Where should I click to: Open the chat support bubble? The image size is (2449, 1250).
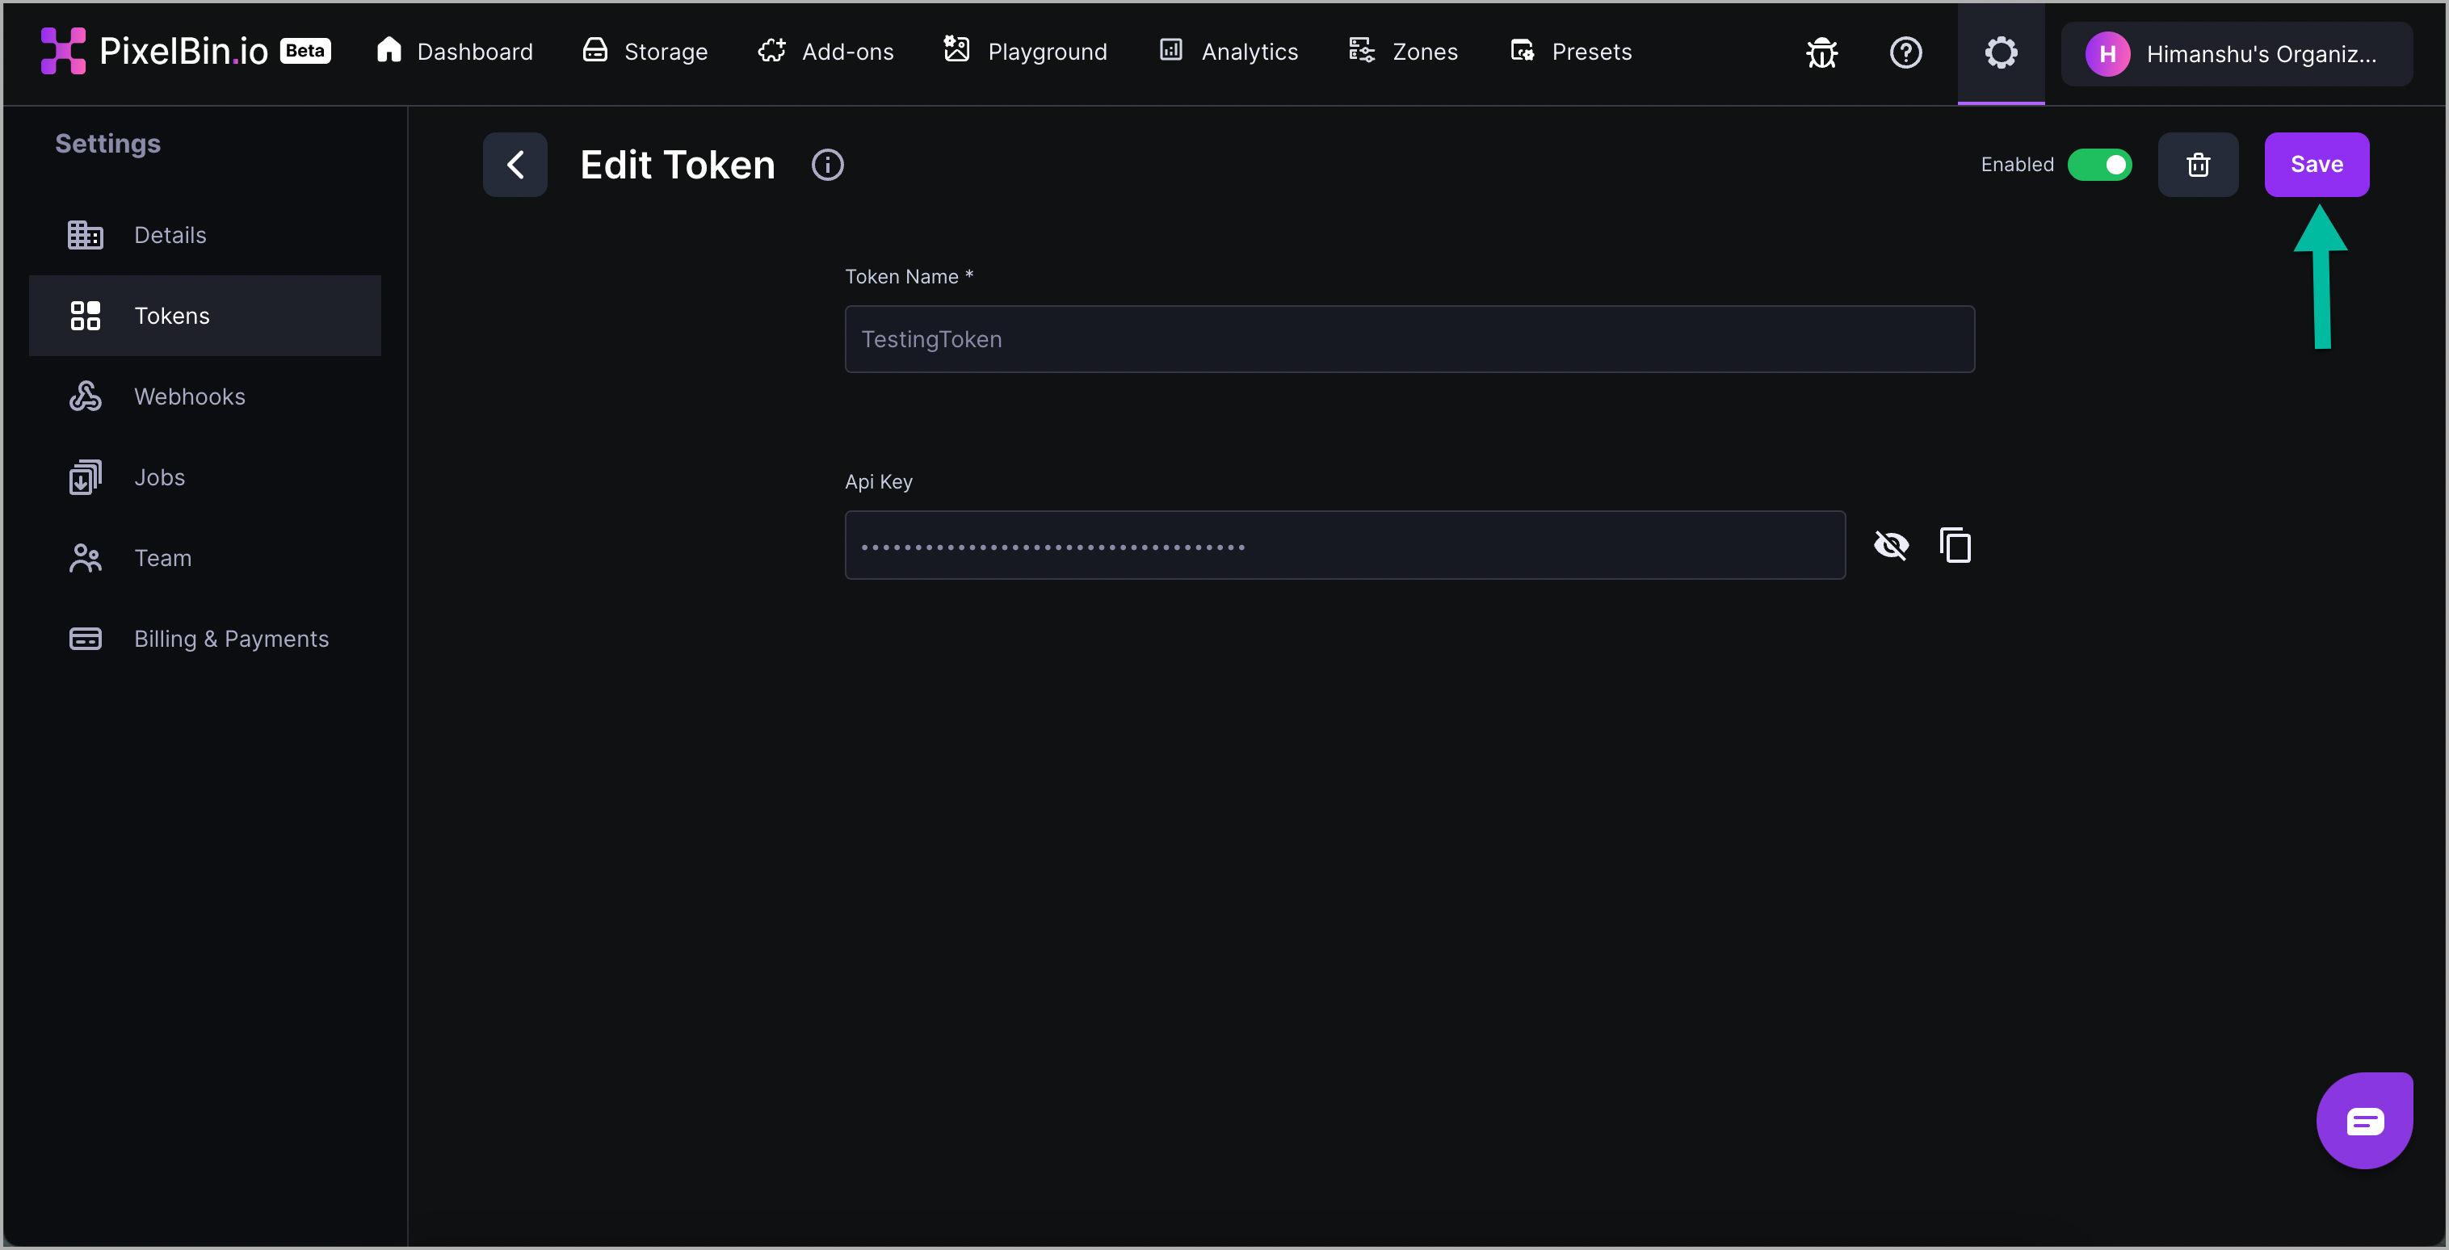[x=2364, y=1121]
